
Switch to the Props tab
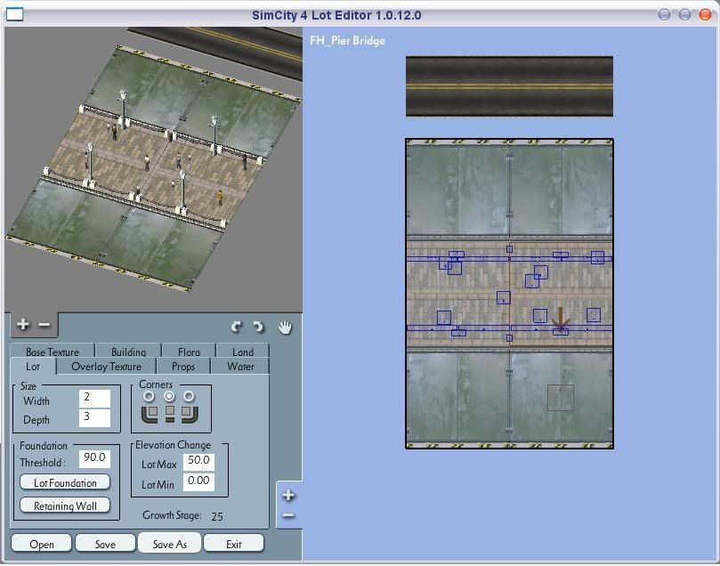(183, 367)
